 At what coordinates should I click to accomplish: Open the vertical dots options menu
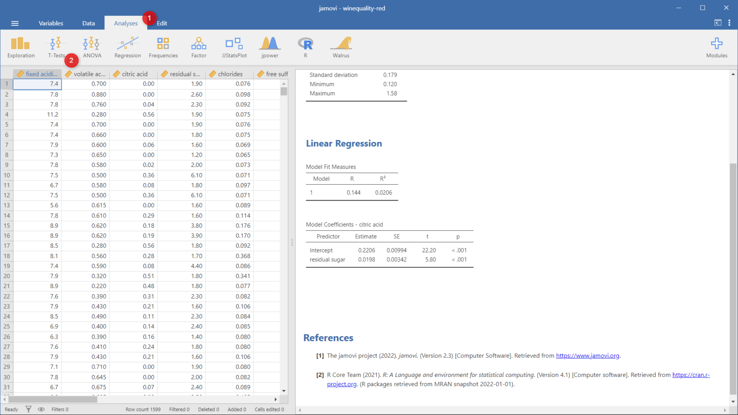pos(729,23)
